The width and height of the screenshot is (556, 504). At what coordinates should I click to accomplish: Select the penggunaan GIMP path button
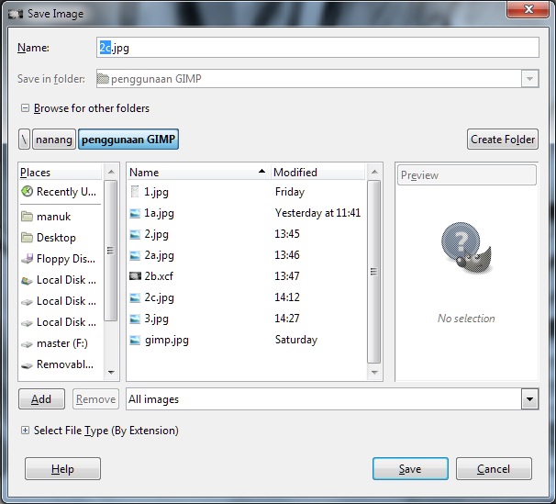[x=128, y=140]
